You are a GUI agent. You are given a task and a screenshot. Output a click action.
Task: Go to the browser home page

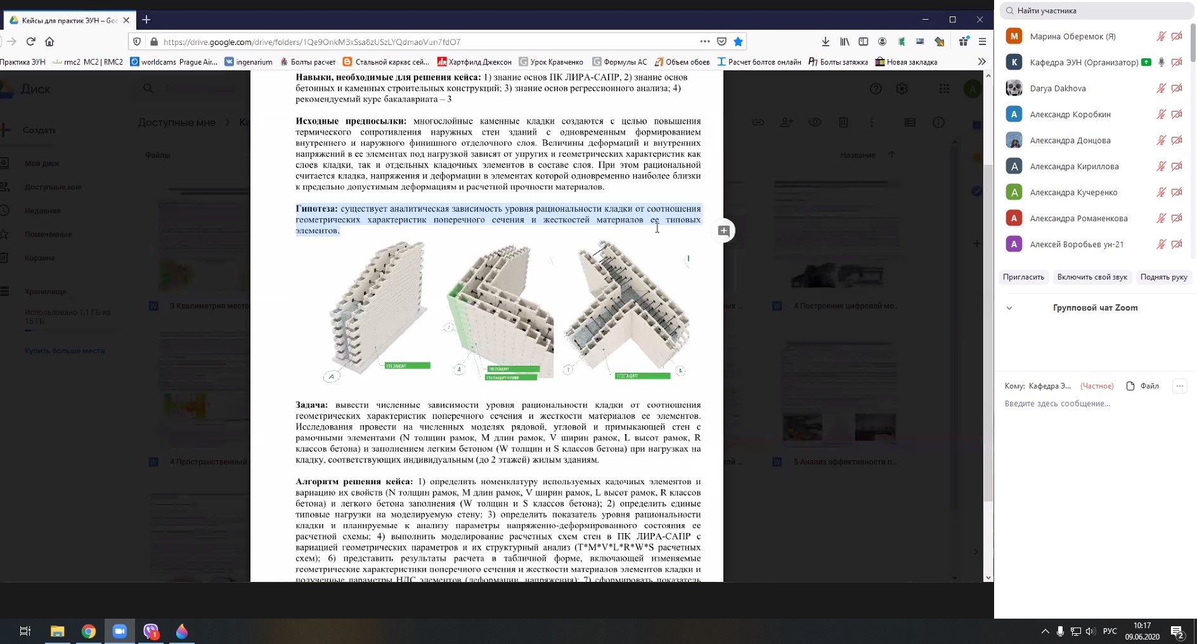(x=49, y=42)
